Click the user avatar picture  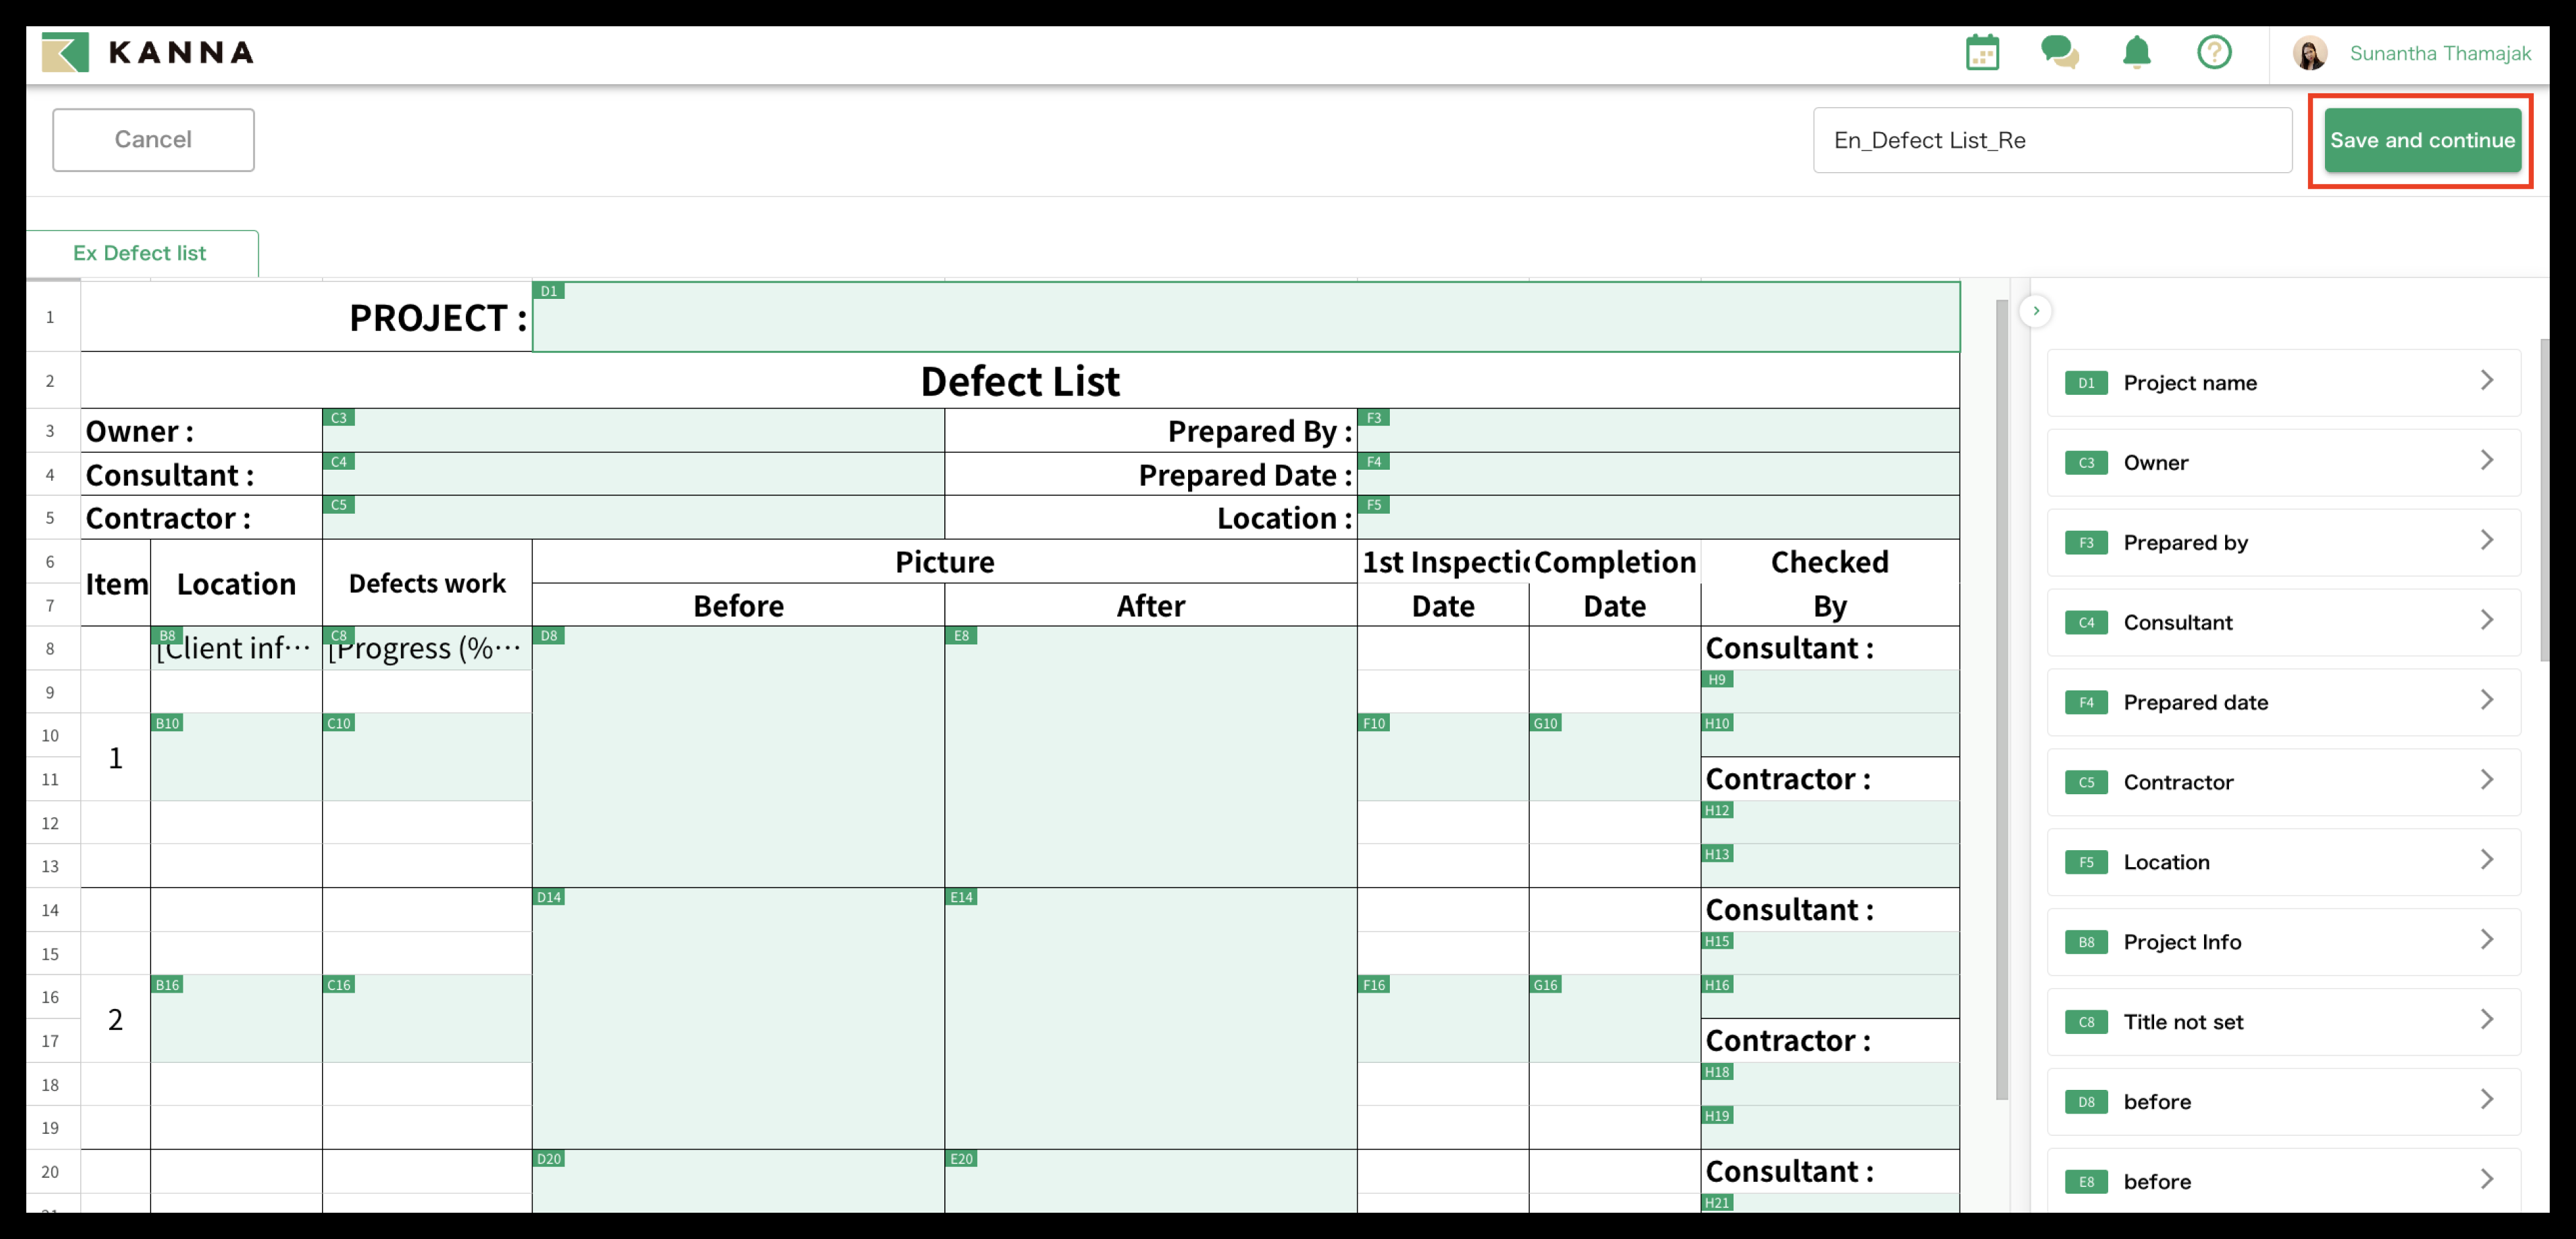tap(2310, 54)
